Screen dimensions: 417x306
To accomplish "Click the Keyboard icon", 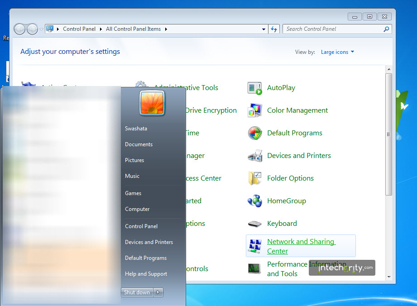I will [255, 224].
